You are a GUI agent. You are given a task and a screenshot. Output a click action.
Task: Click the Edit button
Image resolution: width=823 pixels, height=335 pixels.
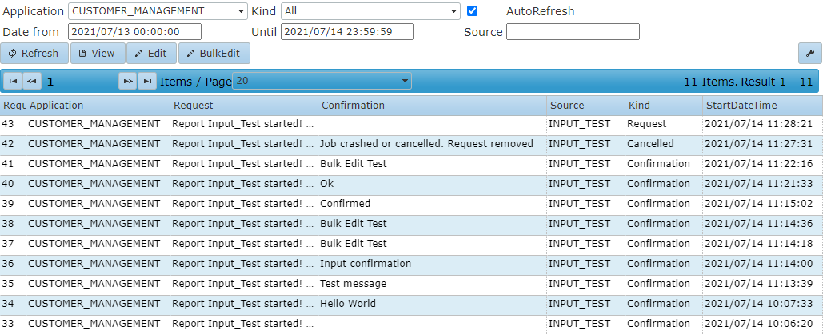click(151, 53)
